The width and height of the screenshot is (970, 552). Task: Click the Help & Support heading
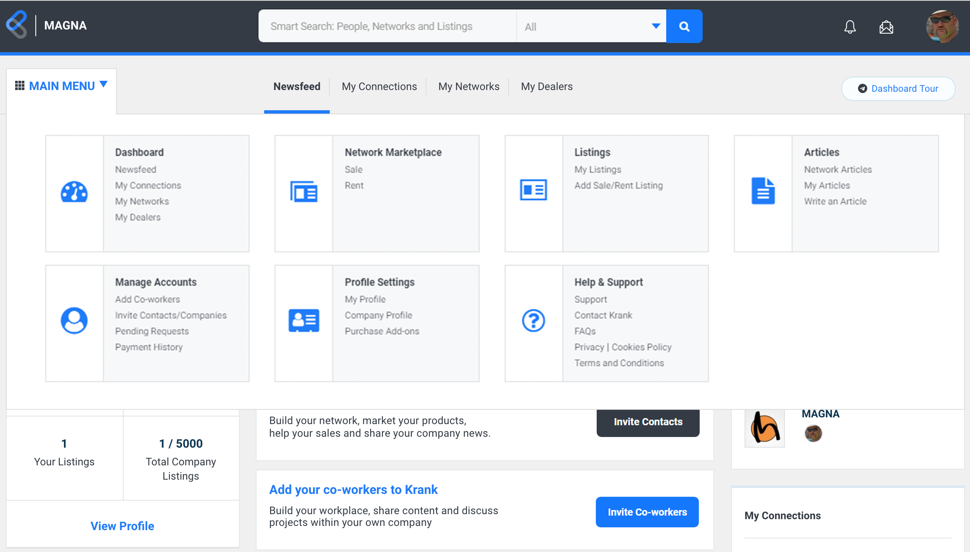point(609,282)
